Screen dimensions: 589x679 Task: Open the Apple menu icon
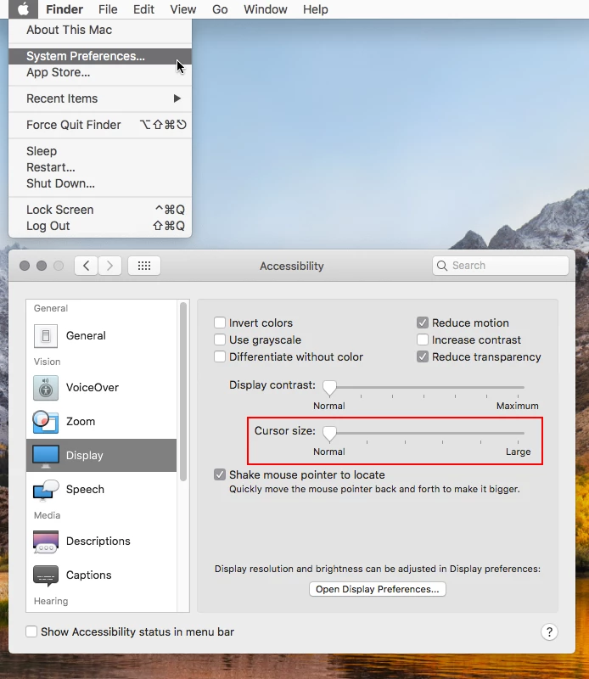click(23, 9)
